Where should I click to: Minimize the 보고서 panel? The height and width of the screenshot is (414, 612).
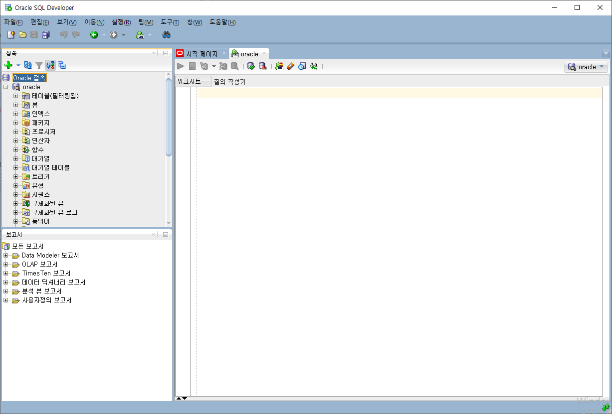[x=166, y=234]
